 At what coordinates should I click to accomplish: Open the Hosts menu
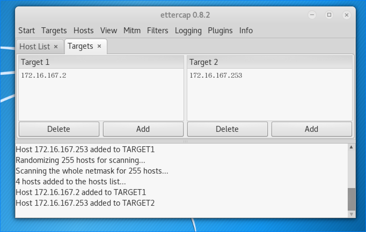point(83,31)
